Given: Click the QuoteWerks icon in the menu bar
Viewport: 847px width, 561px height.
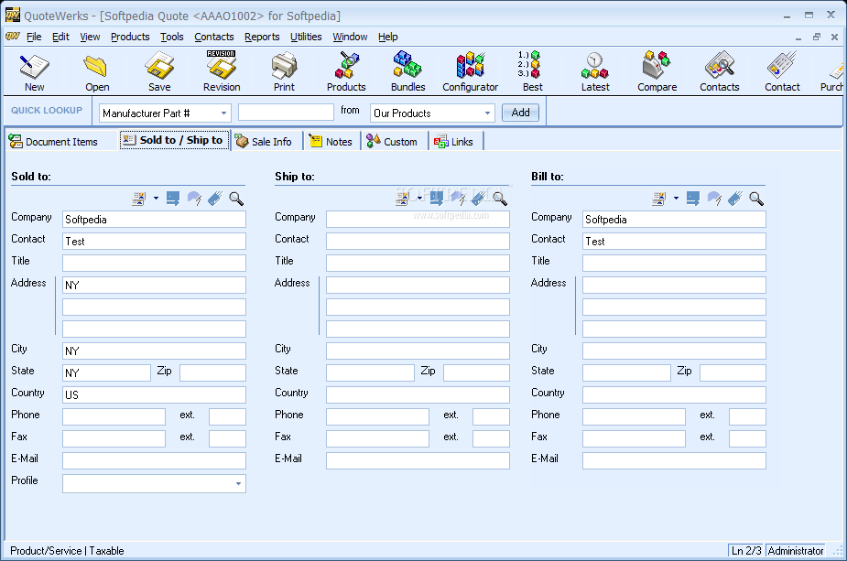Looking at the screenshot, I should click(13, 37).
